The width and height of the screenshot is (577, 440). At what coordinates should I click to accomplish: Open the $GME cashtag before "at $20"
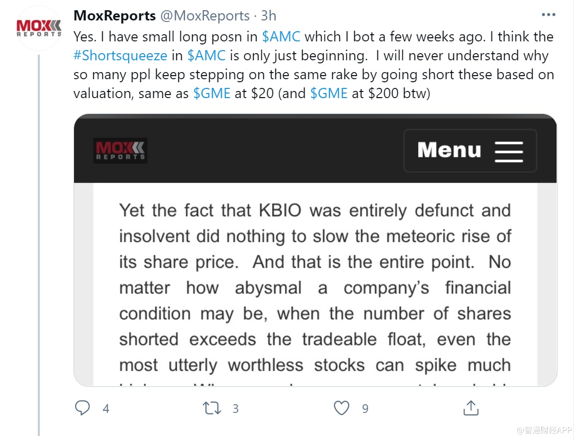(x=212, y=94)
